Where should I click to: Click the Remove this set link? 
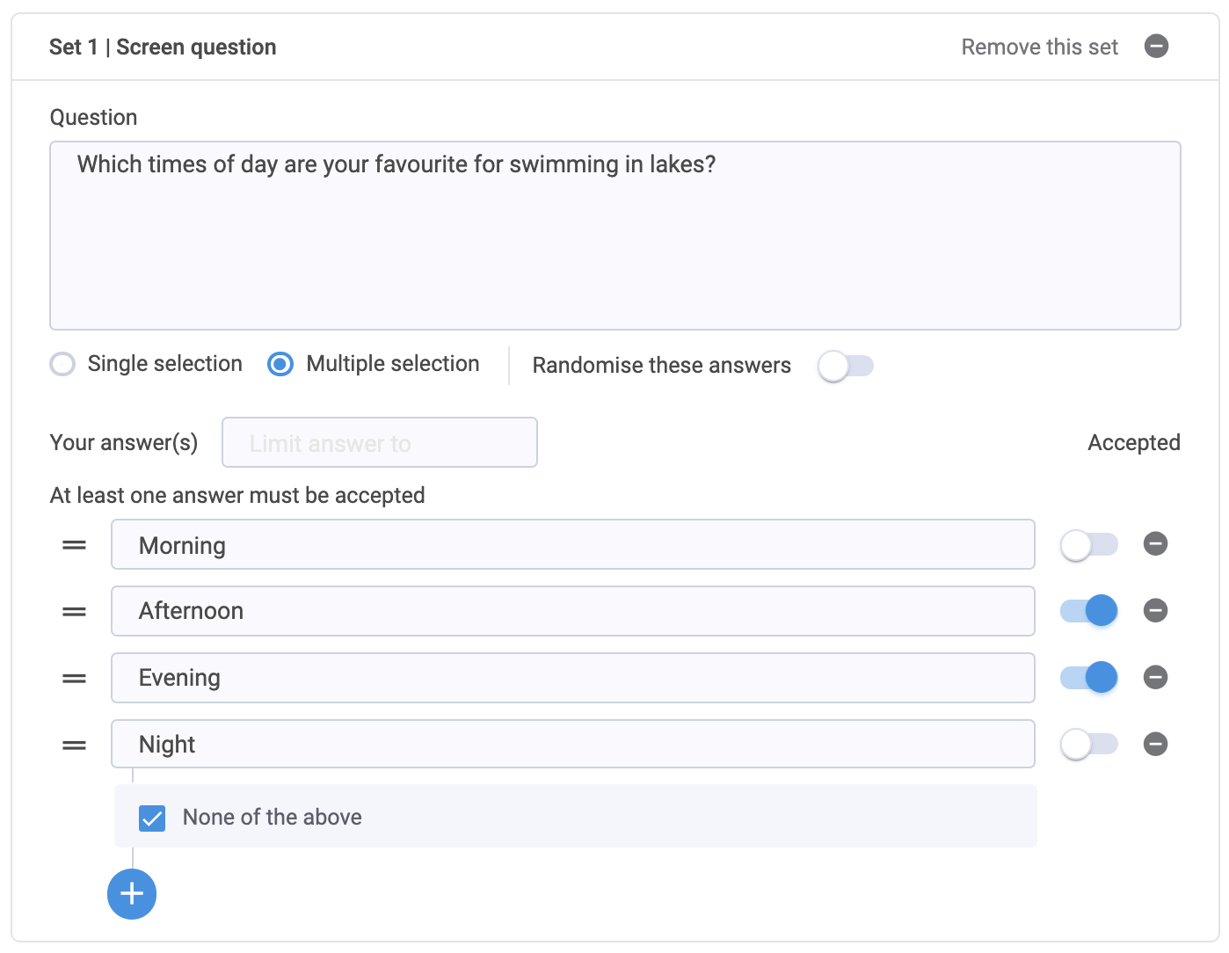(1040, 47)
